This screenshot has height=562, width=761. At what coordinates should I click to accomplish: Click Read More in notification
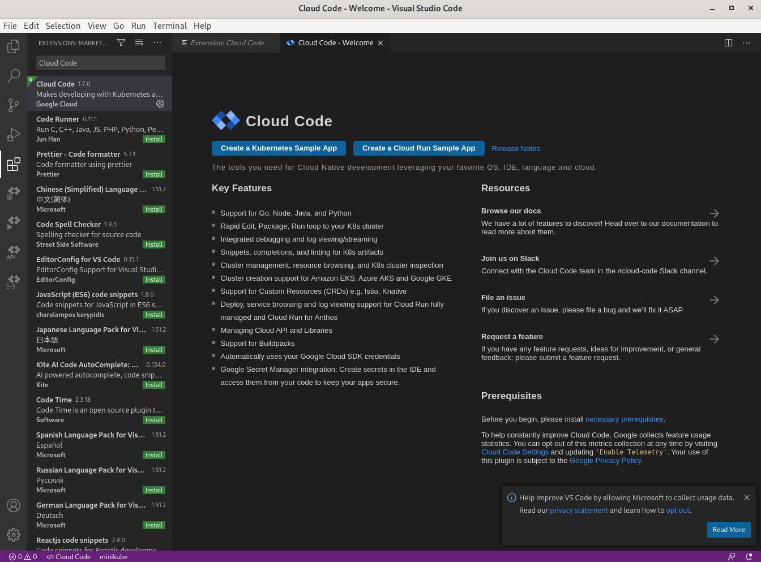pos(729,530)
